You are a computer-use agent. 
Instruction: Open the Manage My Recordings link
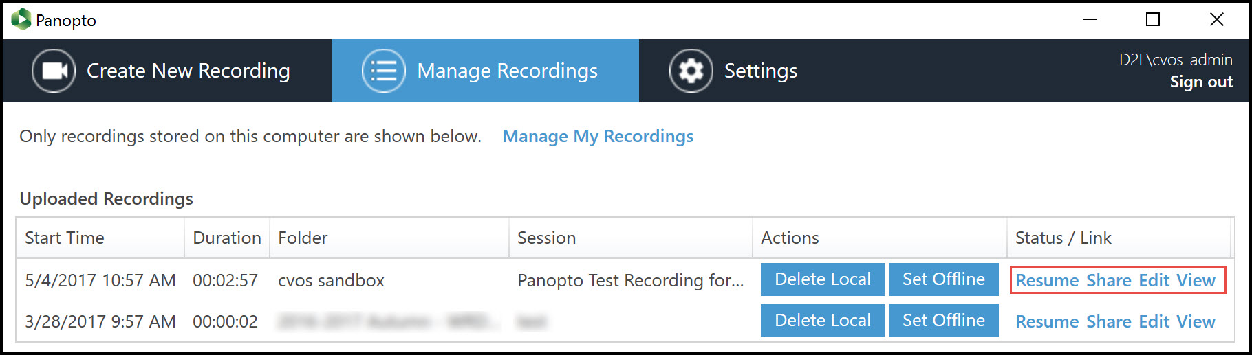tap(598, 137)
